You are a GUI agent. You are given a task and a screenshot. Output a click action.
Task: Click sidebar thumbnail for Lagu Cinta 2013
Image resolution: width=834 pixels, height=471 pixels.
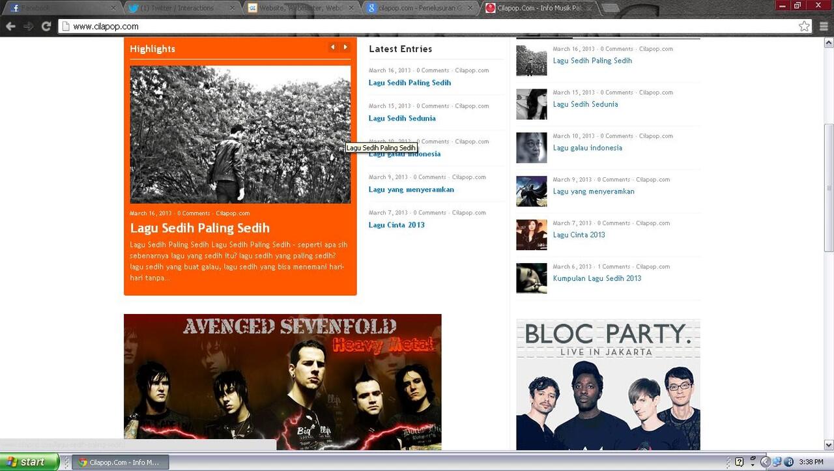click(532, 235)
